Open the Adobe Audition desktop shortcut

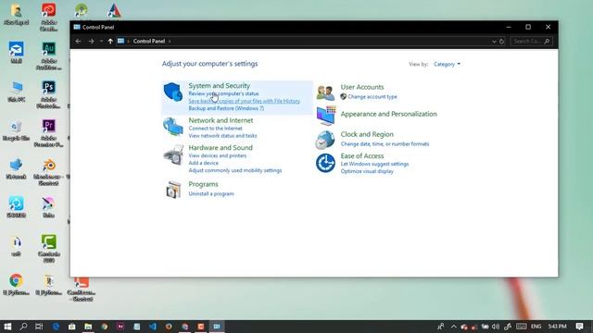(x=49, y=55)
